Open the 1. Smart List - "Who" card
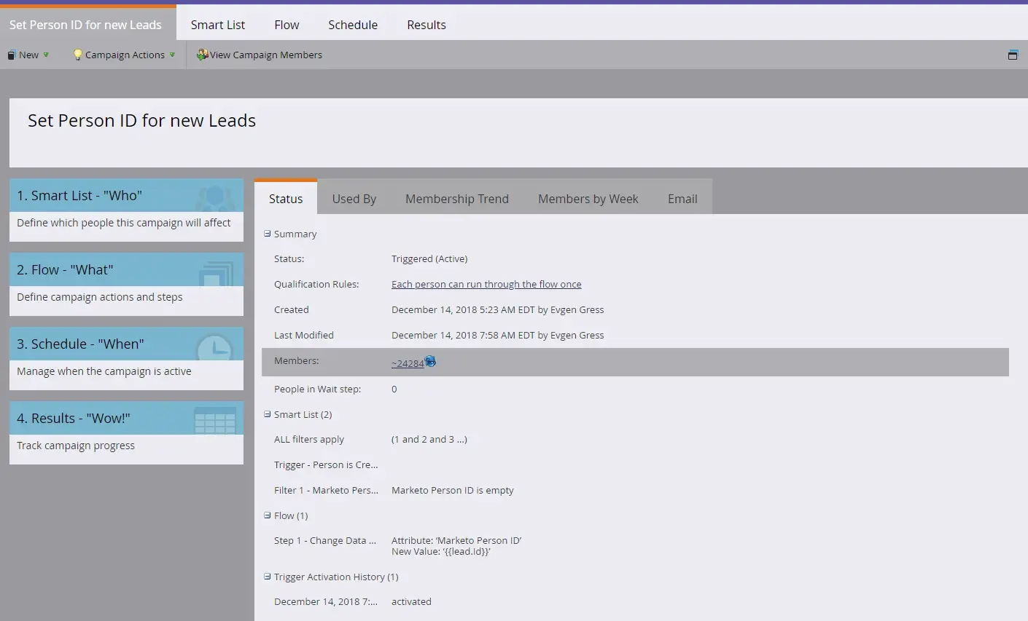 (126, 210)
